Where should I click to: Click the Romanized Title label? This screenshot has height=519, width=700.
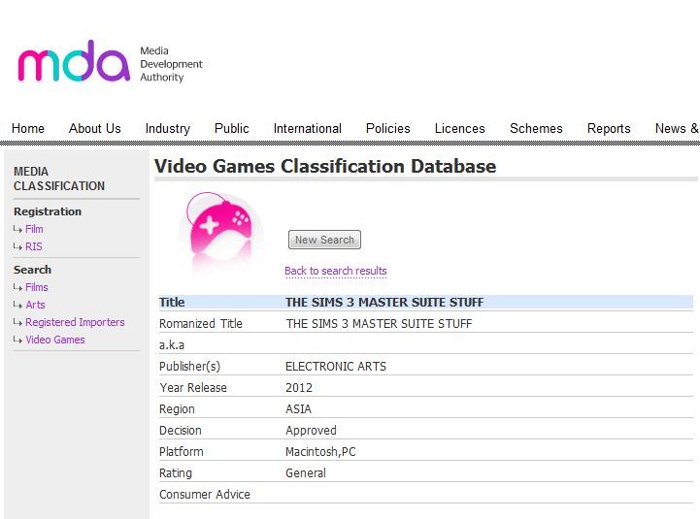[200, 324]
